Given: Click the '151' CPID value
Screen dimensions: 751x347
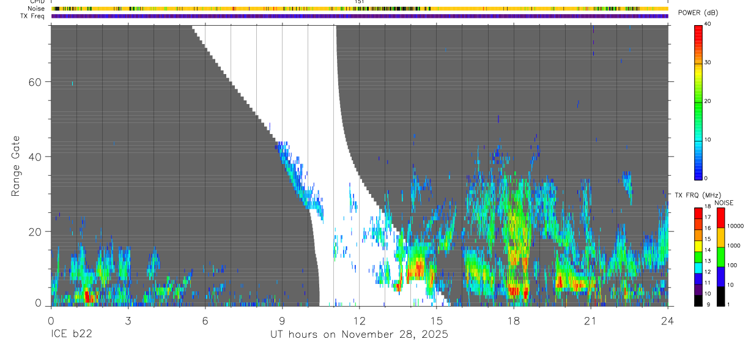Looking at the screenshot, I should pyautogui.click(x=360, y=2).
